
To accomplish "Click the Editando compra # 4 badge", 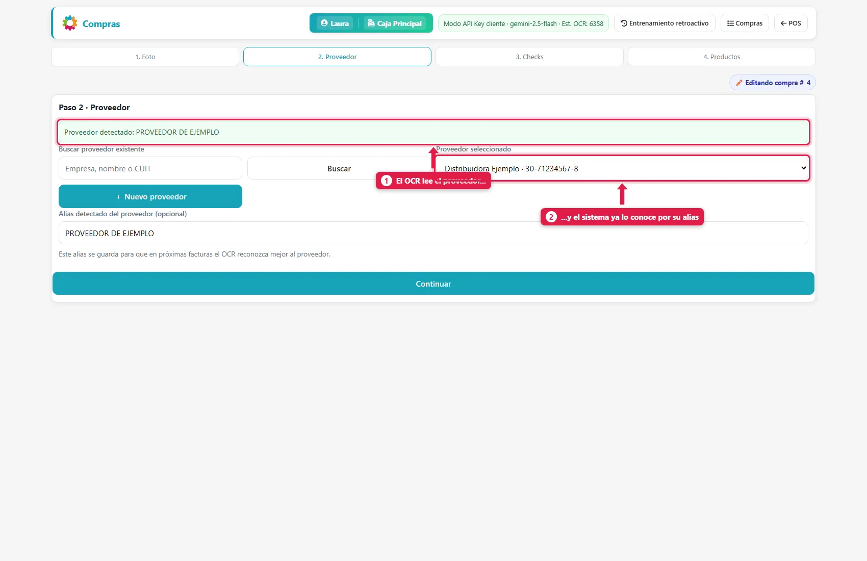I will pyautogui.click(x=772, y=83).
